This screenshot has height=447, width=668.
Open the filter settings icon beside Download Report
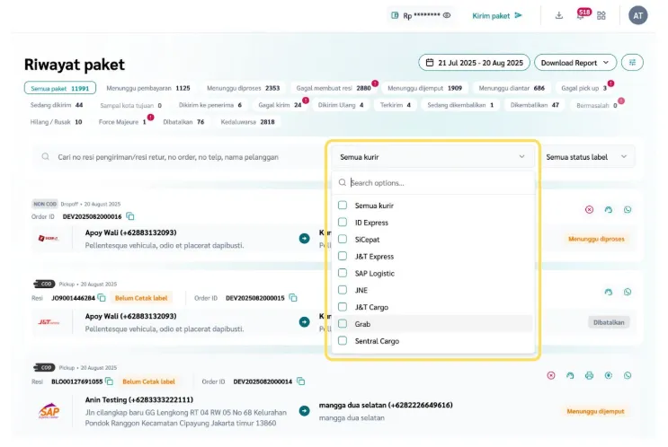(634, 63)
